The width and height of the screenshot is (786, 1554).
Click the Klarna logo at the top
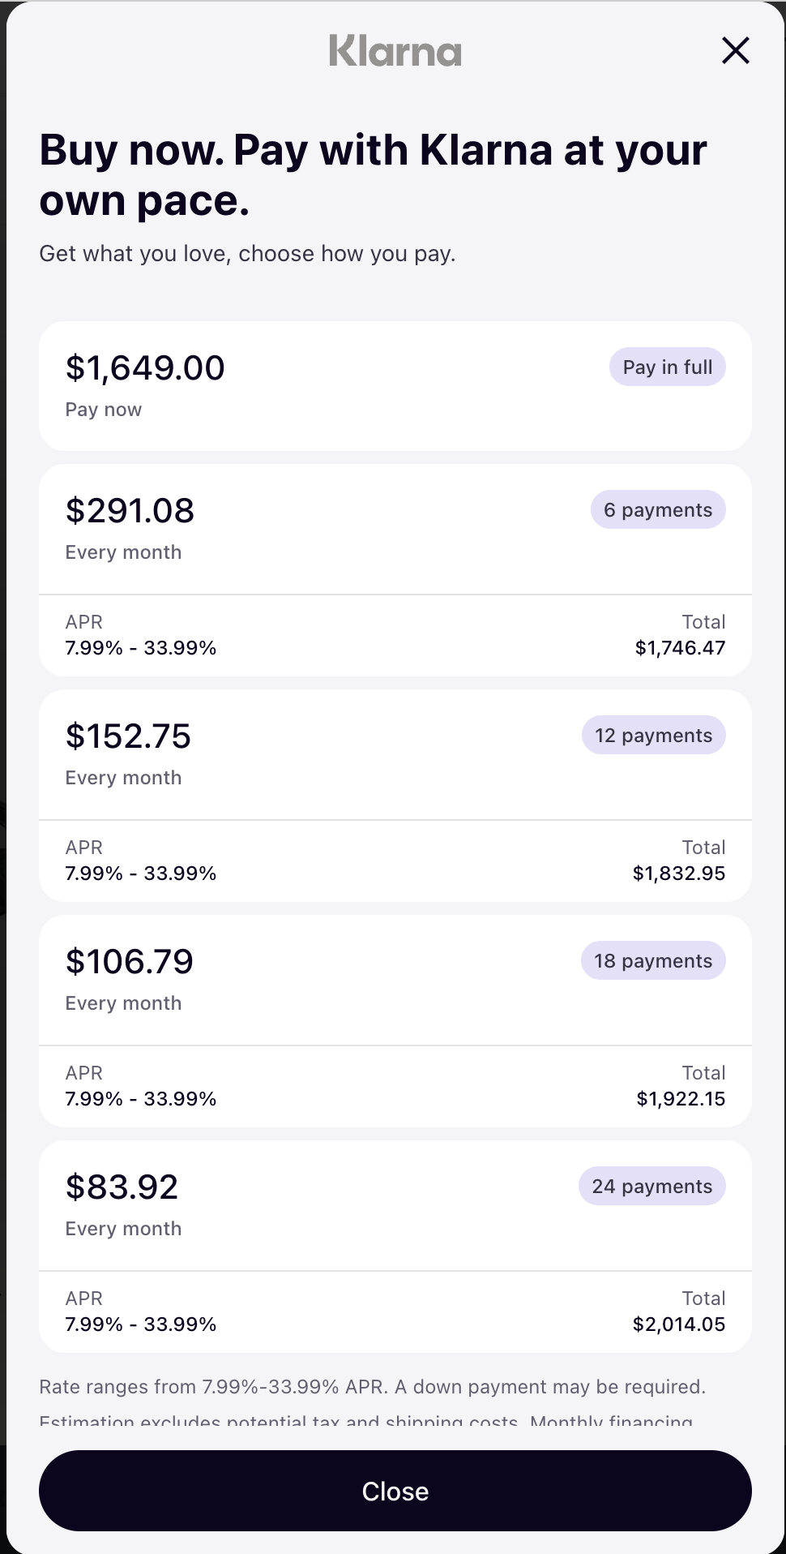click(x=395, y=50)
